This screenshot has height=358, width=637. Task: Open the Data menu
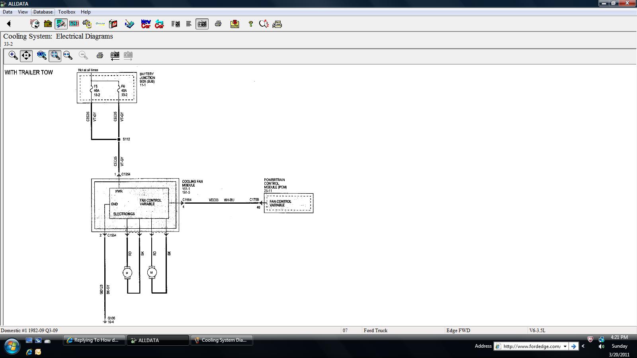click(8, 12)
